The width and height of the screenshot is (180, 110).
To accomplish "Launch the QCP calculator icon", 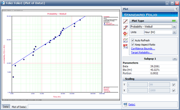I will point(125,46).
